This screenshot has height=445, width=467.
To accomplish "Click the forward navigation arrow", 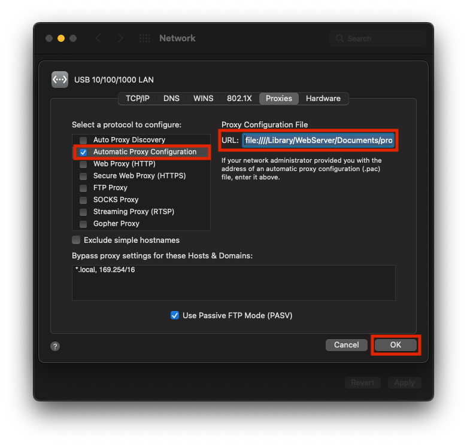I will tap(121, 38).
